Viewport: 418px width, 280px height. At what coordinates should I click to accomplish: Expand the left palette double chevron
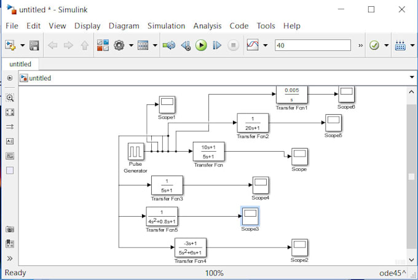(x=10, y=259)
